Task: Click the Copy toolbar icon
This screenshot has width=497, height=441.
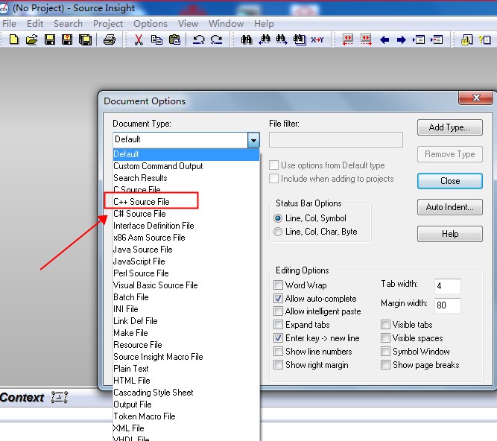Action: [x=156, y=40]
